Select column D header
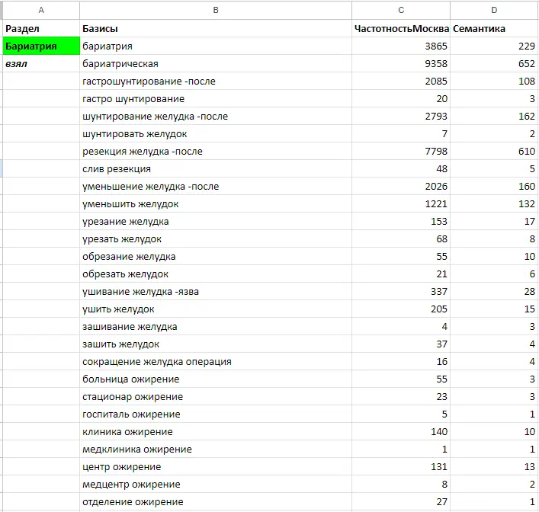Screen dimensions: 539x512 pos(494,10)
